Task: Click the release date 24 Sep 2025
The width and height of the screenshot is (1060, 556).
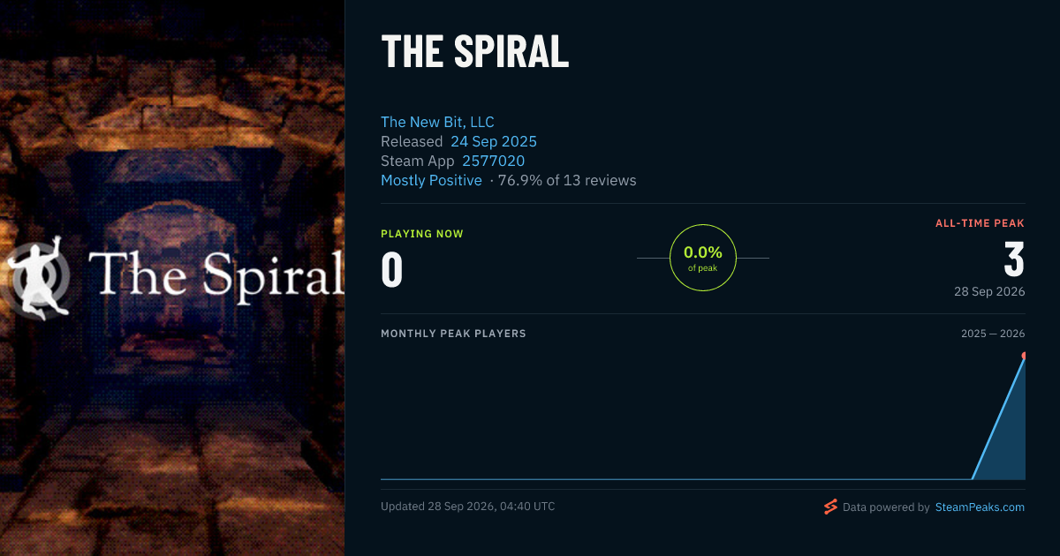Action: point(494,141)
